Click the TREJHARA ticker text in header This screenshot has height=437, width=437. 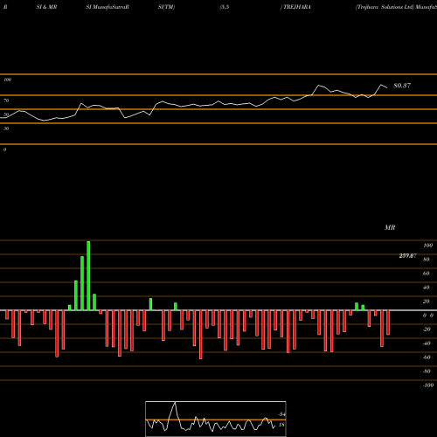pos(297,7)
